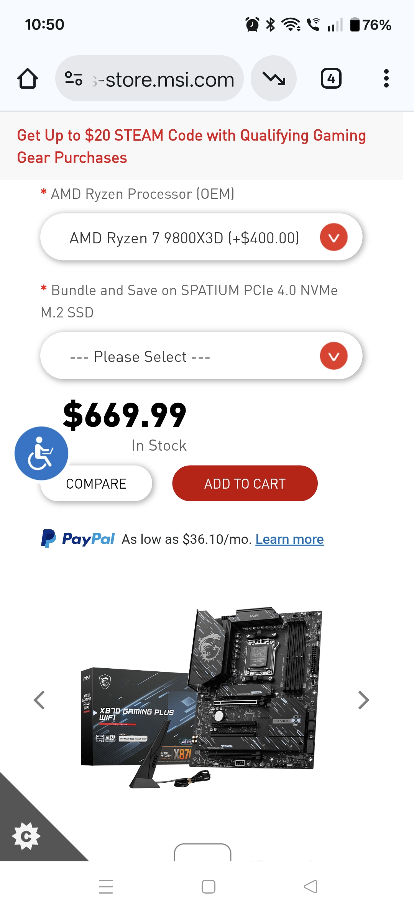
Task: Open the browser three-dot menu
Action: [386, 79]
